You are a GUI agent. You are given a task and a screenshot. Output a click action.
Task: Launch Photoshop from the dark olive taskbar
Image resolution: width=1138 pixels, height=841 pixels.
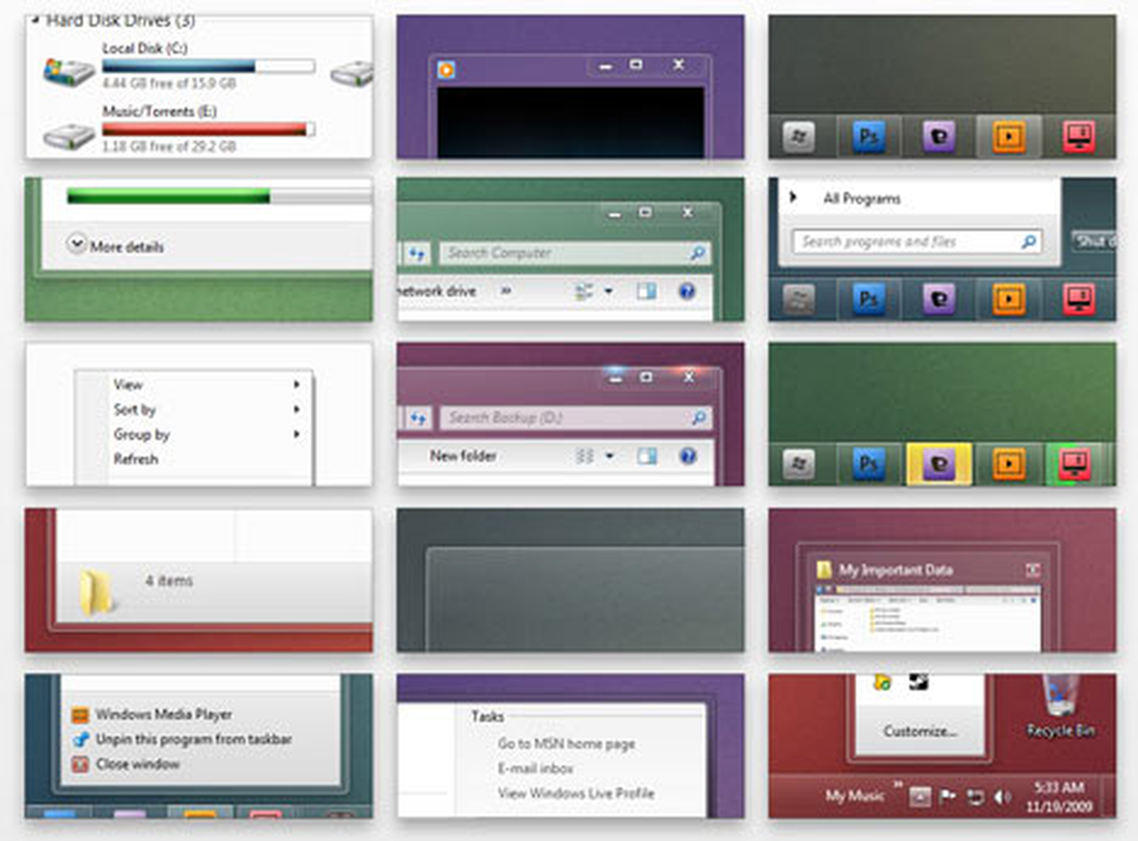(x=868, y=137)
